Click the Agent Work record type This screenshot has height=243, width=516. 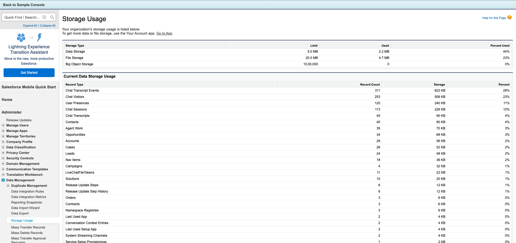(x=74, y=128)
